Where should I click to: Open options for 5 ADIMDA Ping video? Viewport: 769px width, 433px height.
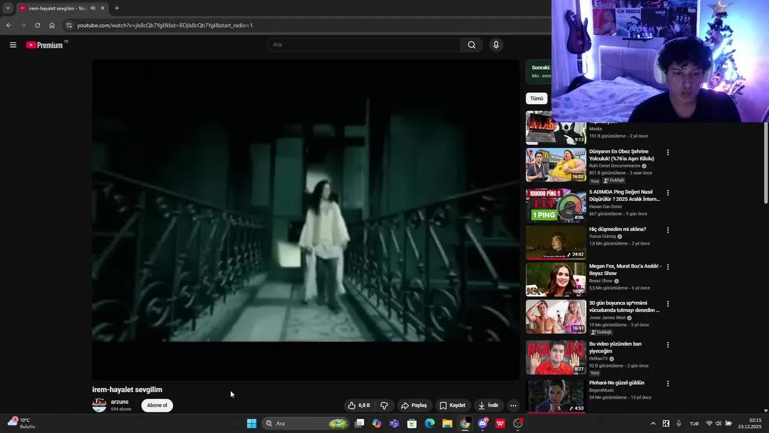[x=667, y=193]
